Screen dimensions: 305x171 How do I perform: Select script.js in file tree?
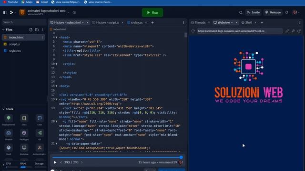click(x=14, y=44)
